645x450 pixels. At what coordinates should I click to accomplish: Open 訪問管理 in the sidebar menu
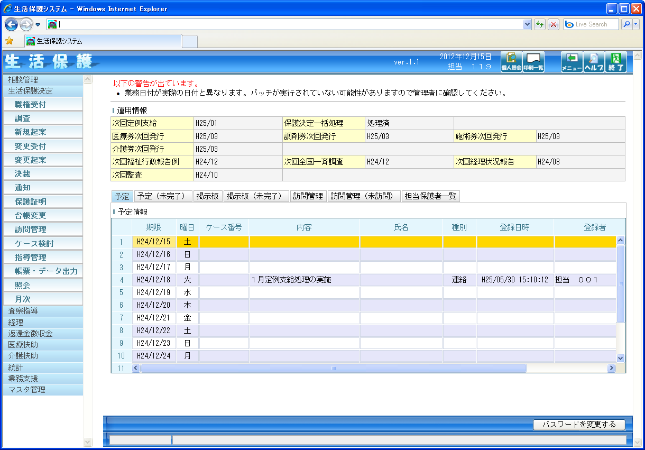coord(43,229)
